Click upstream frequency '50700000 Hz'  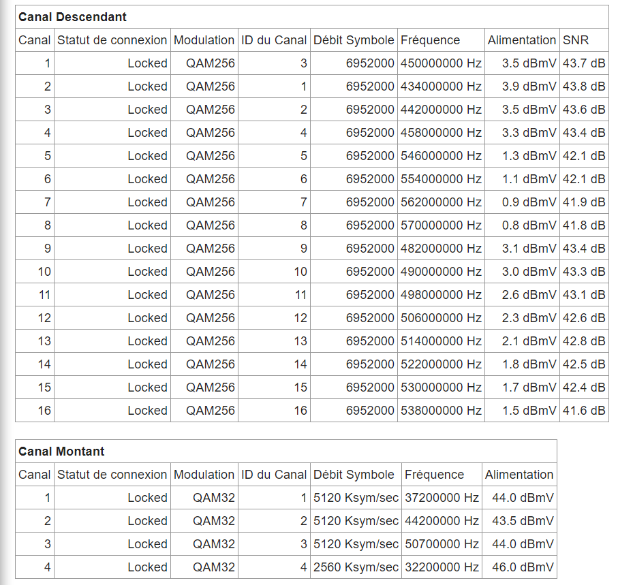(442, 544)
